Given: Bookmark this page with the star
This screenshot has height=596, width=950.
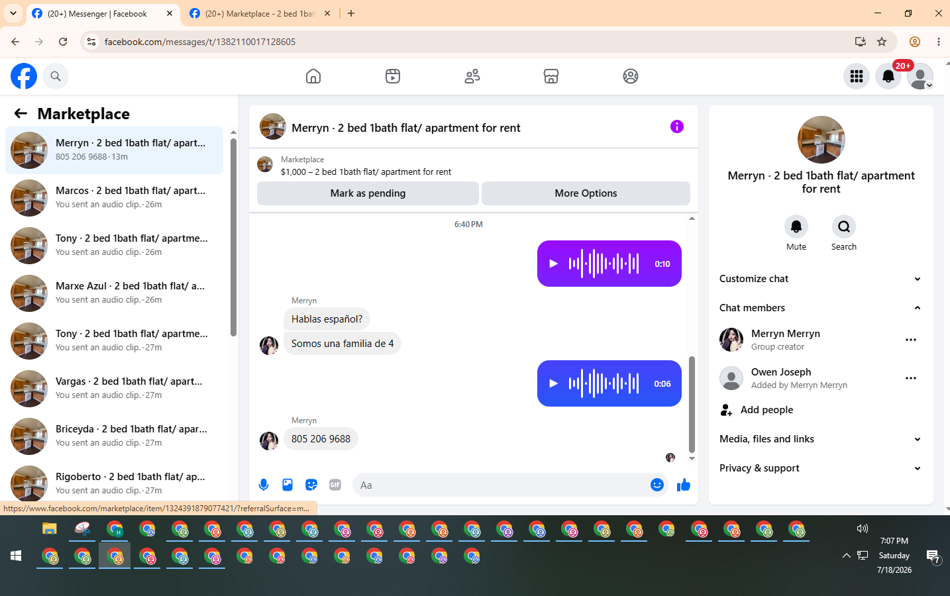Looking at the screenshot, I should 882,42.
